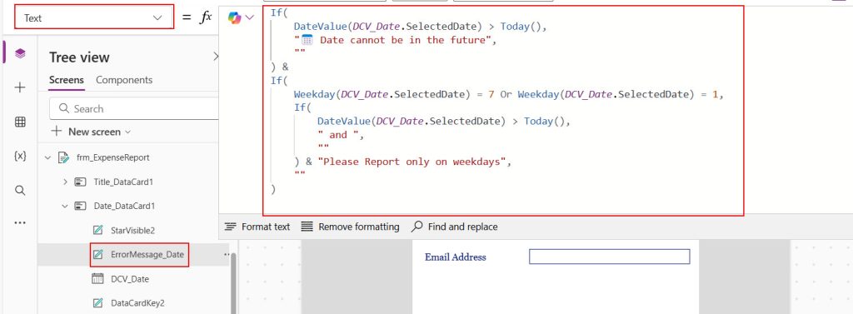This screenshot has width=853, height=314.
Task: Click the " and " string in formula
Action: click(338, 134)
